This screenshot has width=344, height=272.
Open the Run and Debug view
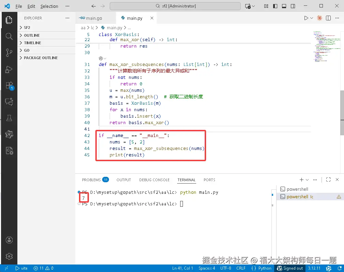pyautogui.click(x=9, y=69)
